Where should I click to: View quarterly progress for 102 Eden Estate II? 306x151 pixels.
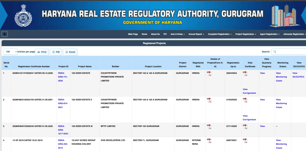pyautogui.click(x=262, y=100)
